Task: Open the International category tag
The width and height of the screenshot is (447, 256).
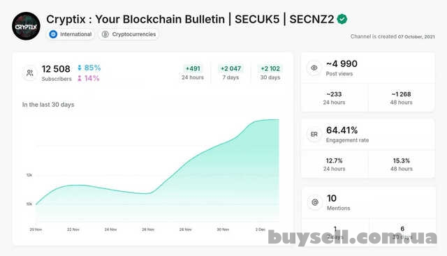Action: click(71, 34)
